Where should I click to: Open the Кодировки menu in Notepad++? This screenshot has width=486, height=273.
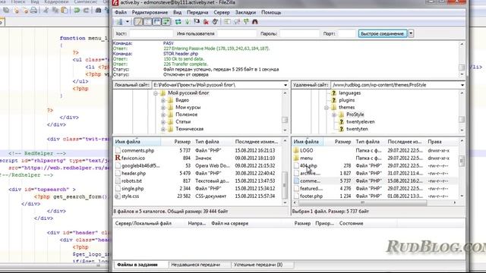tap(56, 2)
